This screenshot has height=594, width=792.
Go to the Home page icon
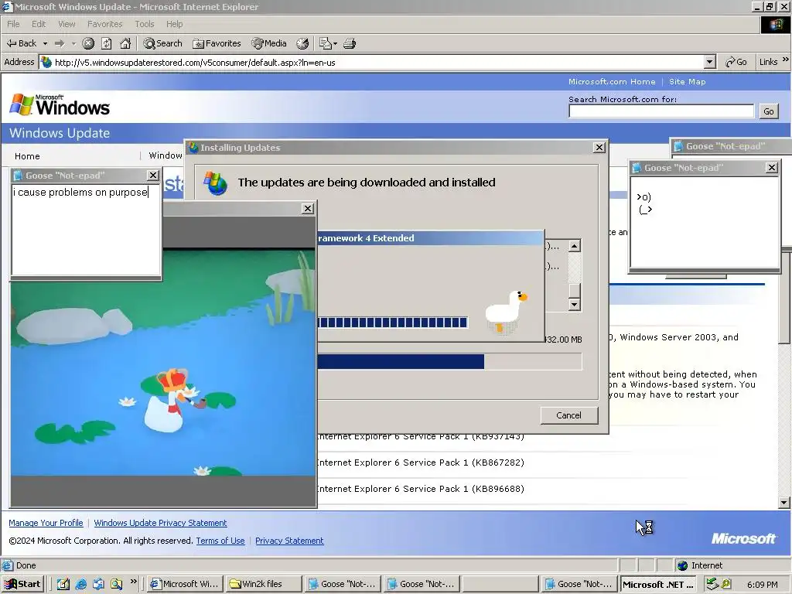click(x=125, y=43)
